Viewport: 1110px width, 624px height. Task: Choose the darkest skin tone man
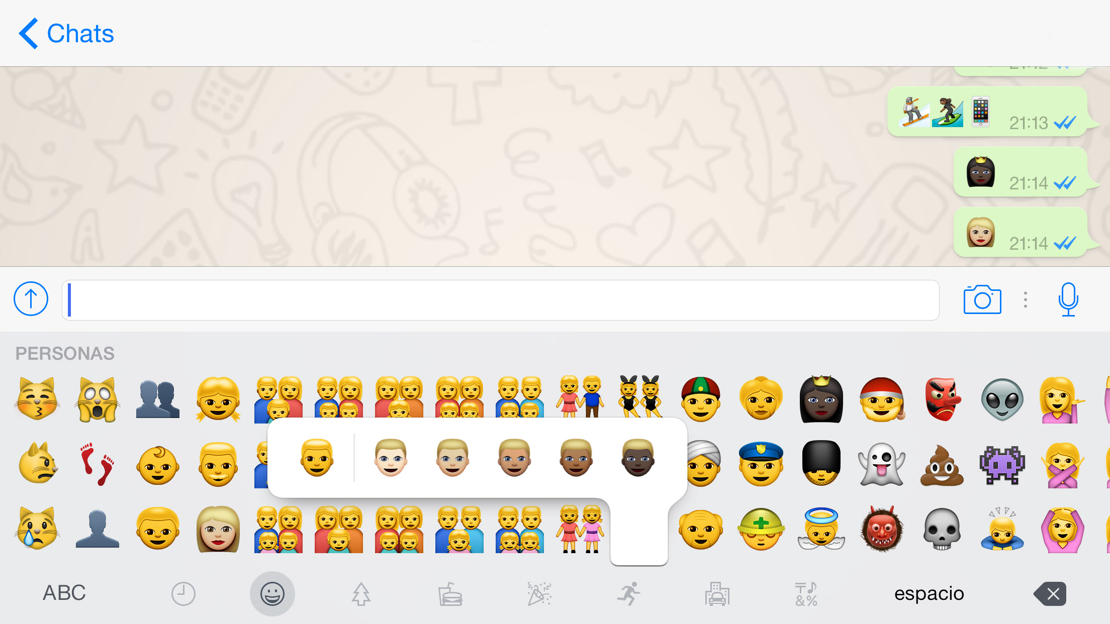pyautogui.click(x=638, y=458)
